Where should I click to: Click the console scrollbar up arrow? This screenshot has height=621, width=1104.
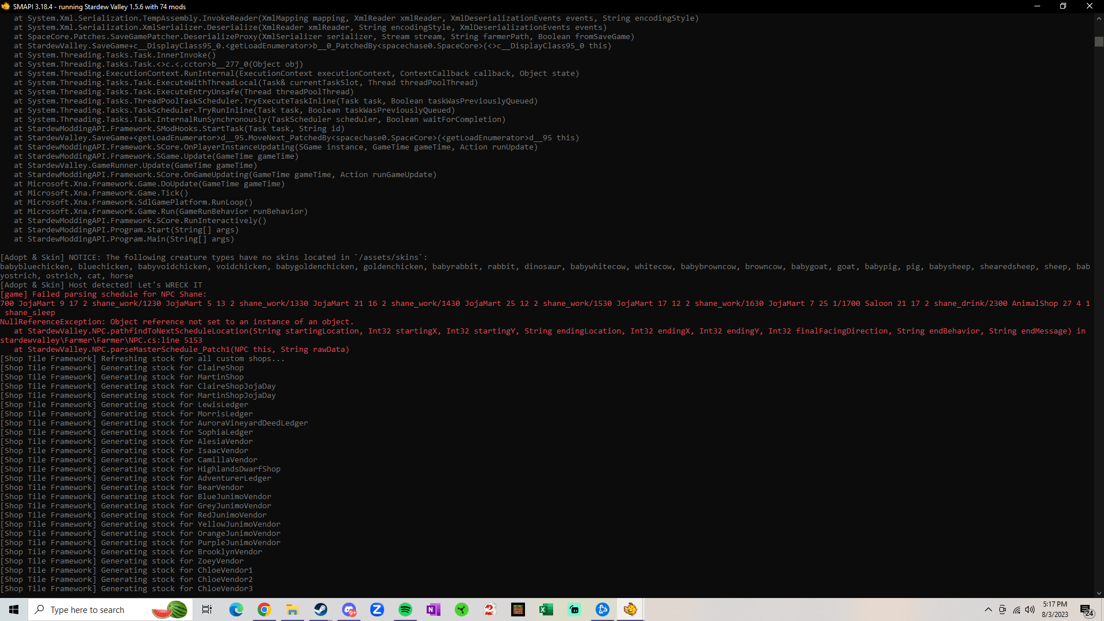tap(1099, 18)
